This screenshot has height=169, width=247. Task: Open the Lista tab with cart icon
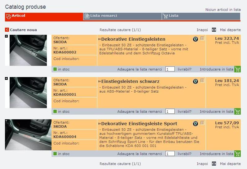(173, 16)
